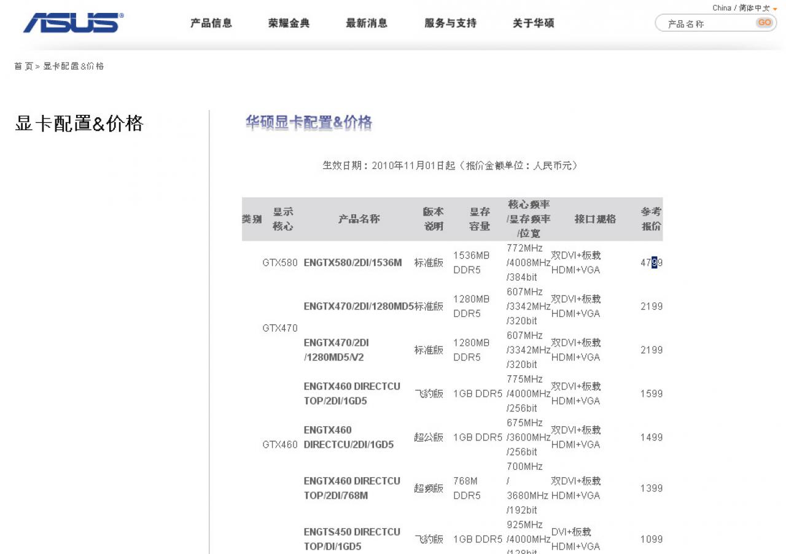
Task: Click the 核心频率/显存频率/位宽 column header
Action: pos(529,219)
